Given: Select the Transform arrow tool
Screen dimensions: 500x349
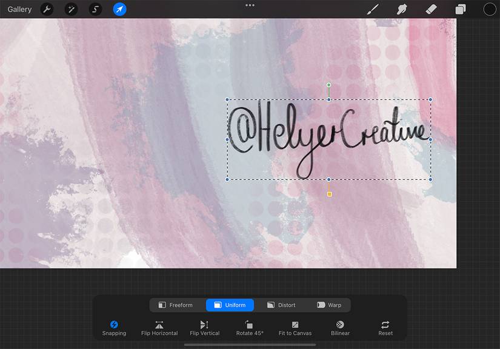Looking at the screenshot, I should click(119, 9).
